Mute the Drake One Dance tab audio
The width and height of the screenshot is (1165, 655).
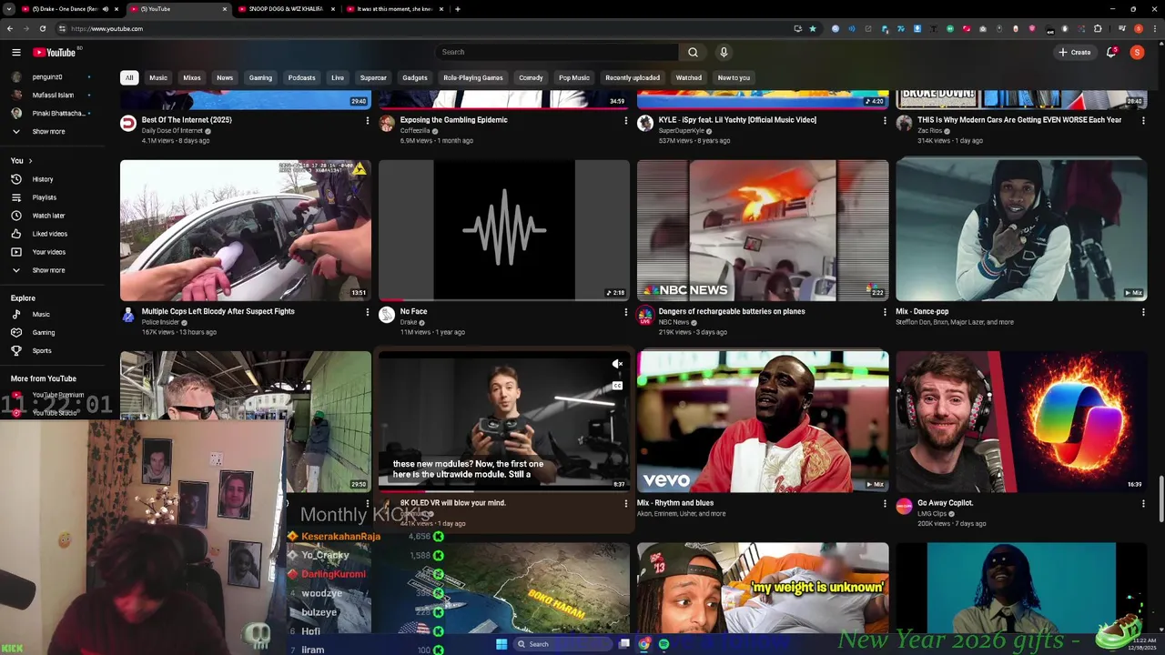tap(105, 9)
